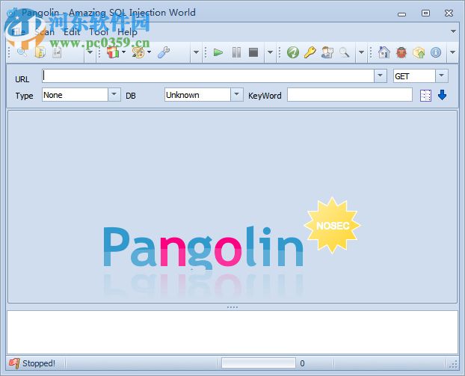Stop the scan with square stop button
The height and width of the screenshot is (376, 465).
point(253,53)
